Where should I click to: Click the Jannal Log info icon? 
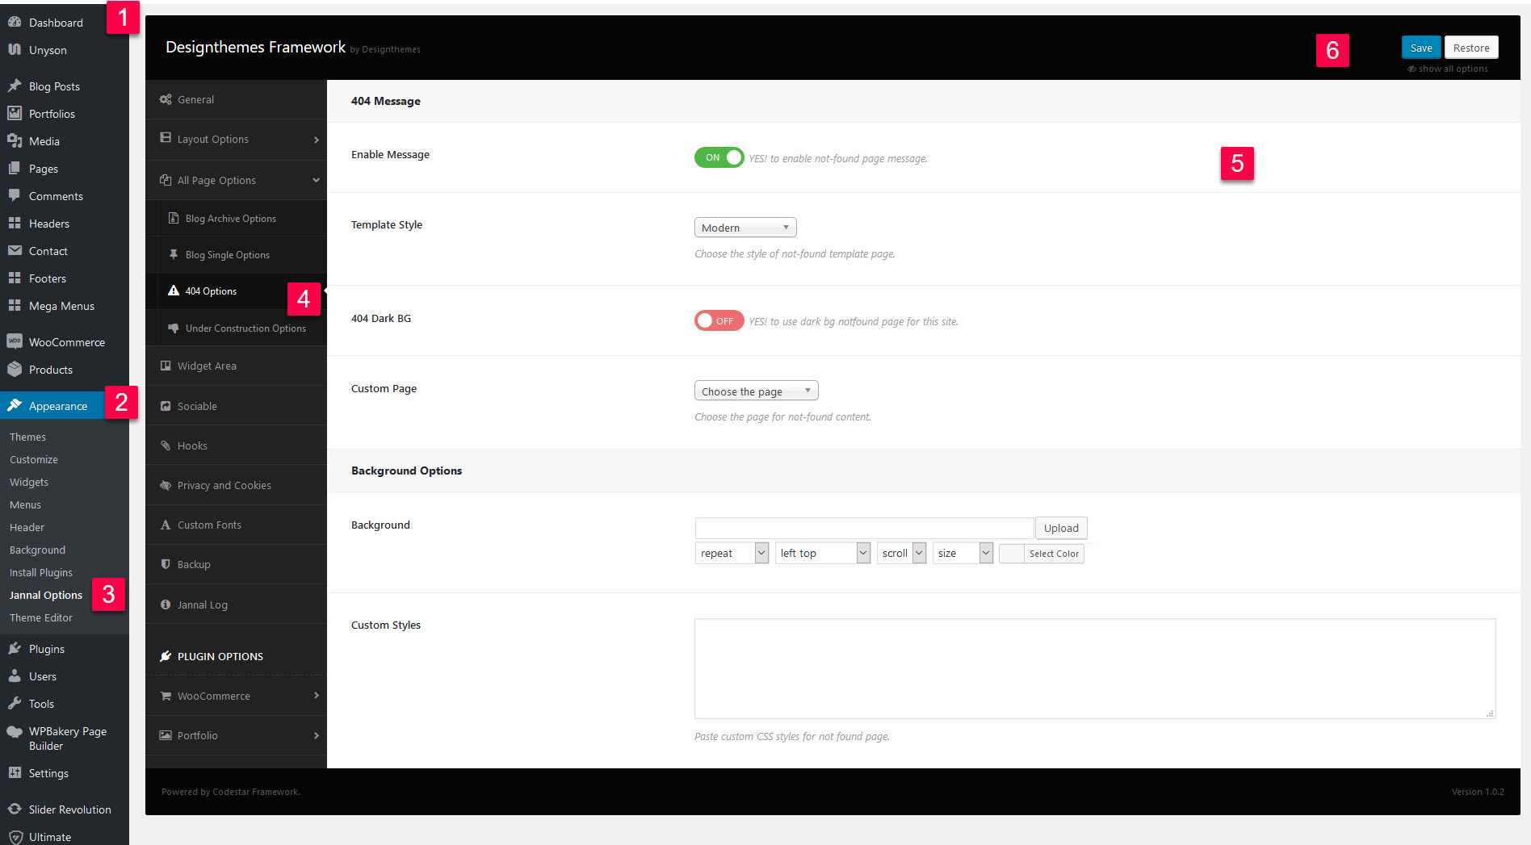pyautogui.click(x=166, y=604)
